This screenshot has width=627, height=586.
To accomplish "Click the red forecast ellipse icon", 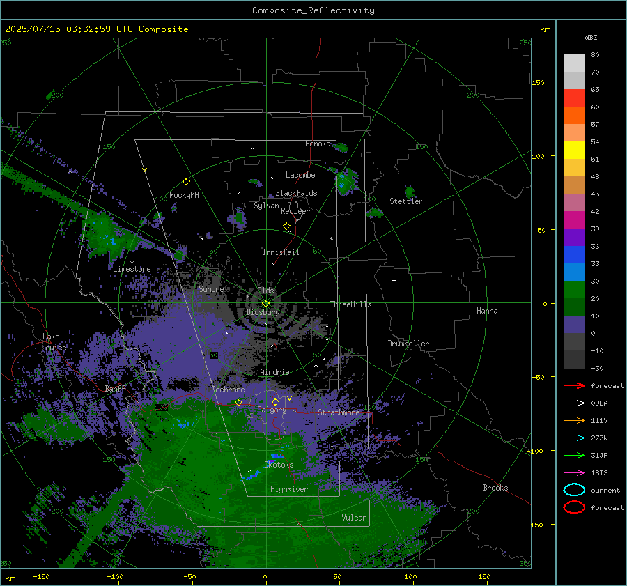I will click(x=574, y=507).
